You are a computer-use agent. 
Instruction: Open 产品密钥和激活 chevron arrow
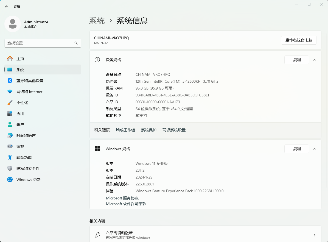(314, 235)
